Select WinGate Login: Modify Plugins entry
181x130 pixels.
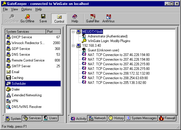109,41
